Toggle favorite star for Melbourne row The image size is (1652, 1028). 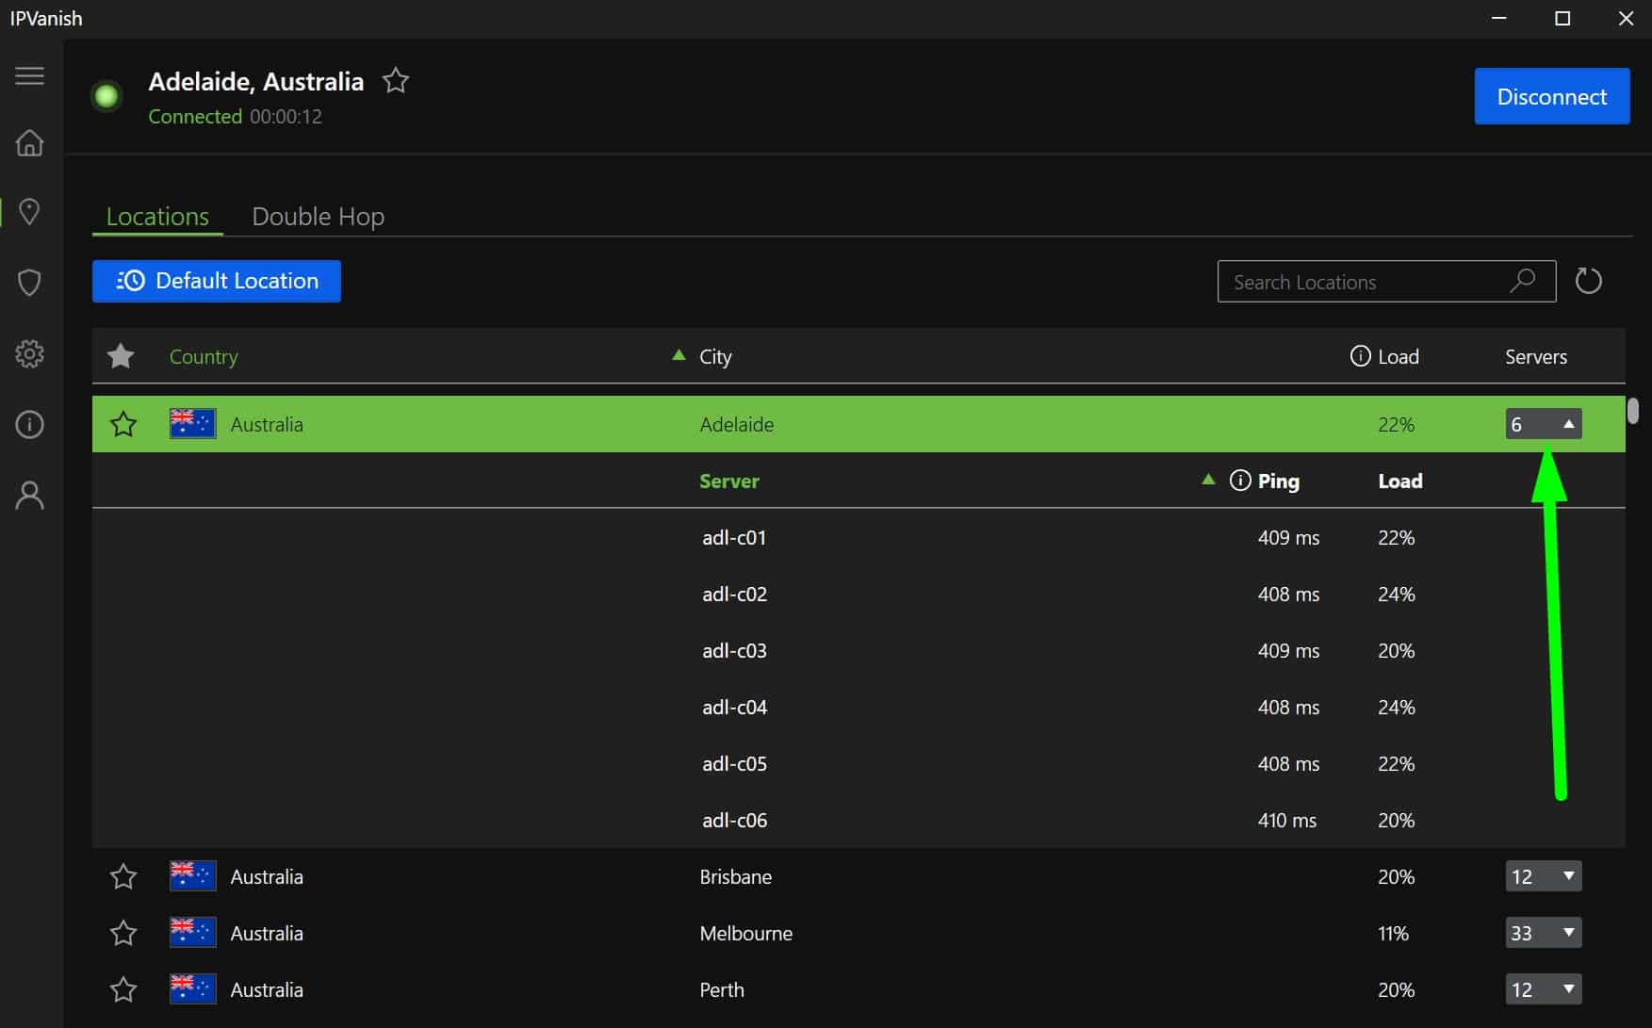coord(123,933)
